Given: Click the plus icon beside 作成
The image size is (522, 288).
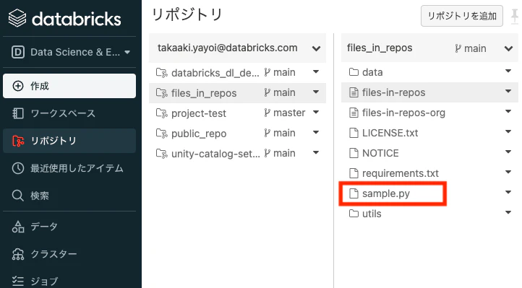Looking at the screenshot, I should [x=18, y=86].
